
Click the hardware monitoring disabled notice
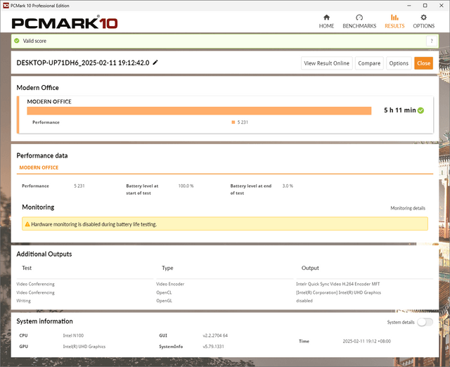(225, 224)
